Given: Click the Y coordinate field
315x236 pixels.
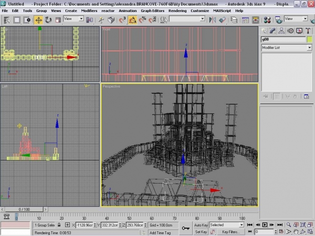Looking at the screenshot, I should pyautogui.click(x=110, y=225).
